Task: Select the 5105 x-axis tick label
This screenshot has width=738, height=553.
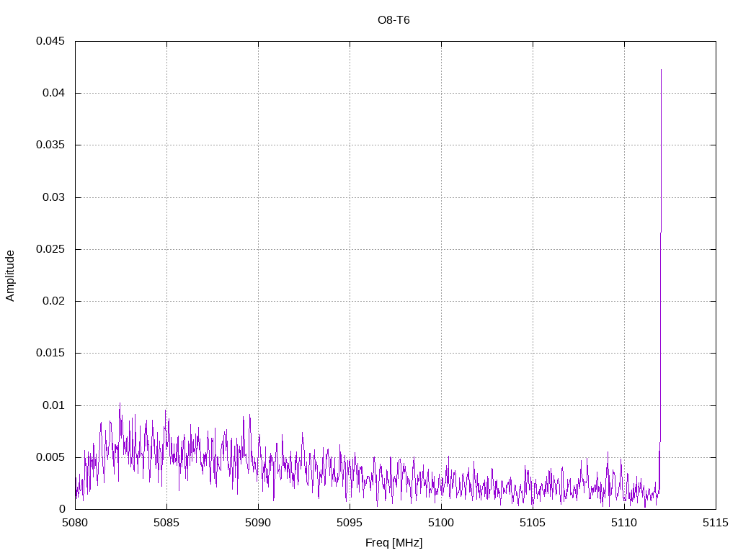Action: pyautogui.click(x=533, y=522)
